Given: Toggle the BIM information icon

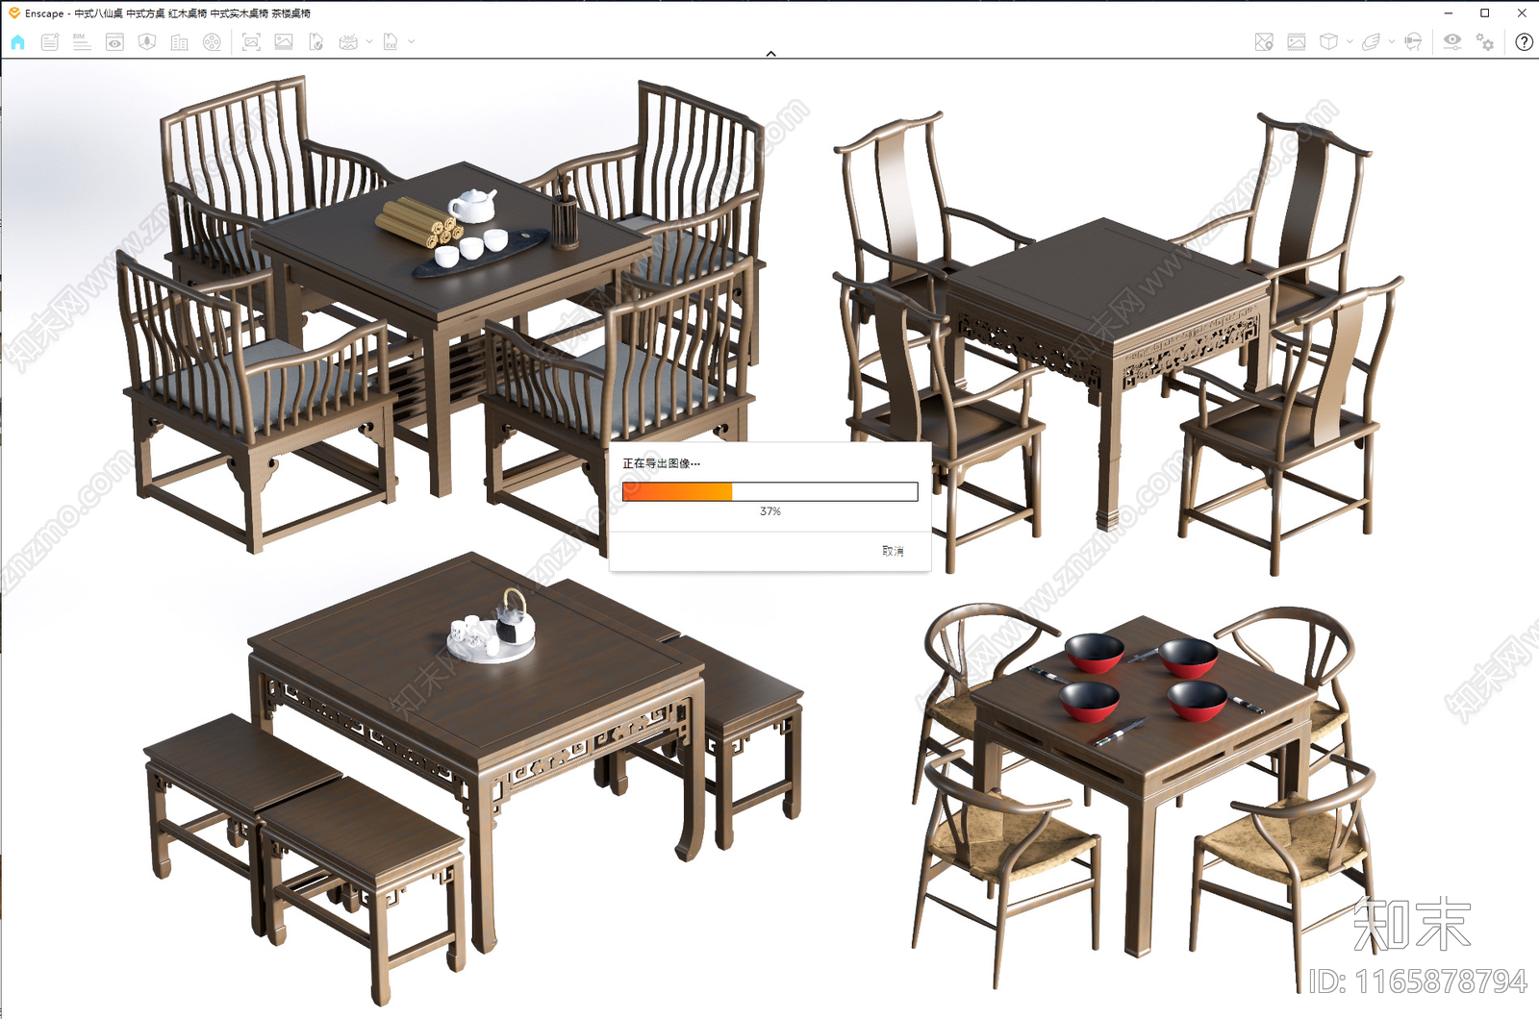Looking at the screenshot, I should [82, 42].
